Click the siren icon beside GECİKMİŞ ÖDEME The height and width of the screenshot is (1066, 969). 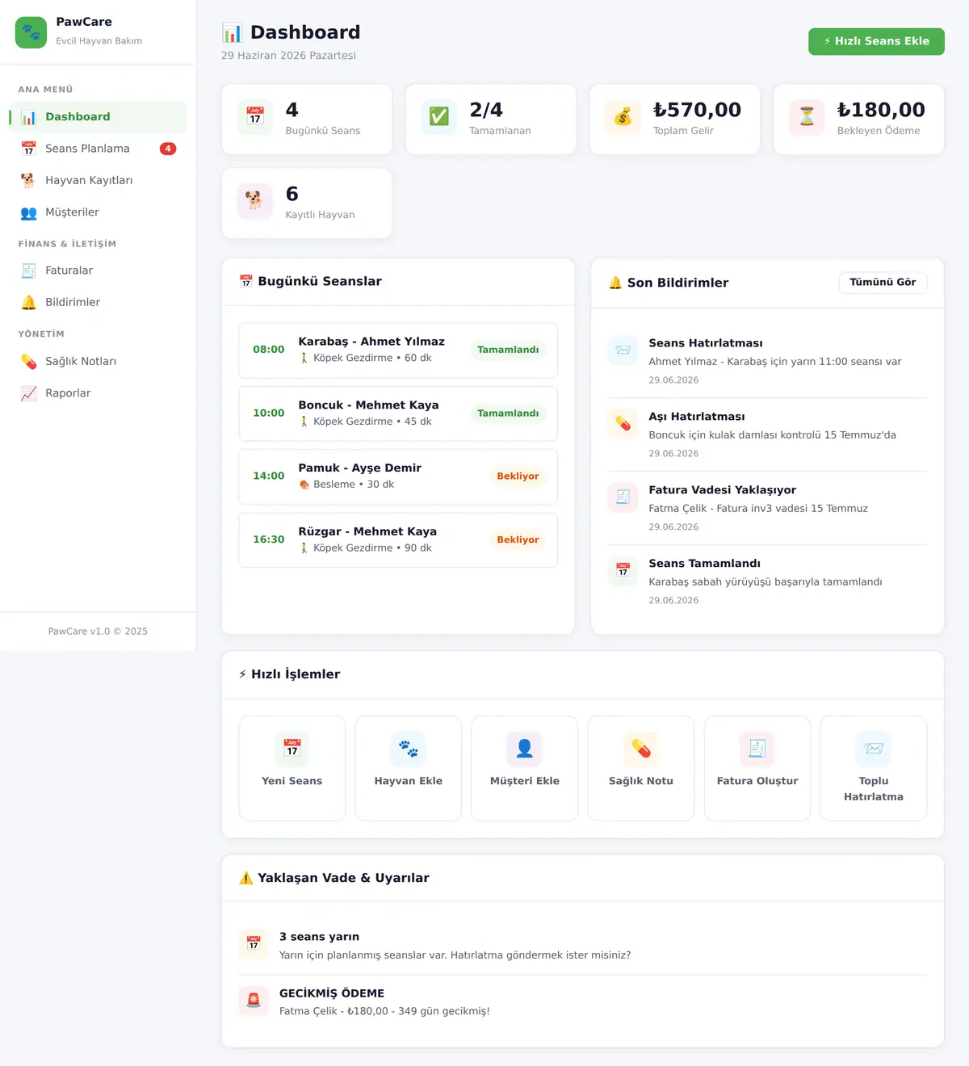point(254,1001)
